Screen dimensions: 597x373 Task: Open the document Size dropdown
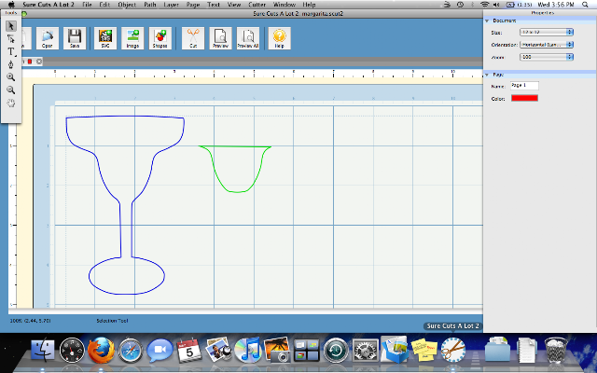(x=547, y=33)
